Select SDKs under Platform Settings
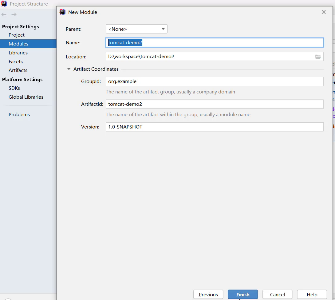The image size is (335, 300). [14, 88]
